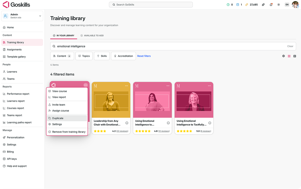
Task: Open Help and support
Action: (22, 166)
